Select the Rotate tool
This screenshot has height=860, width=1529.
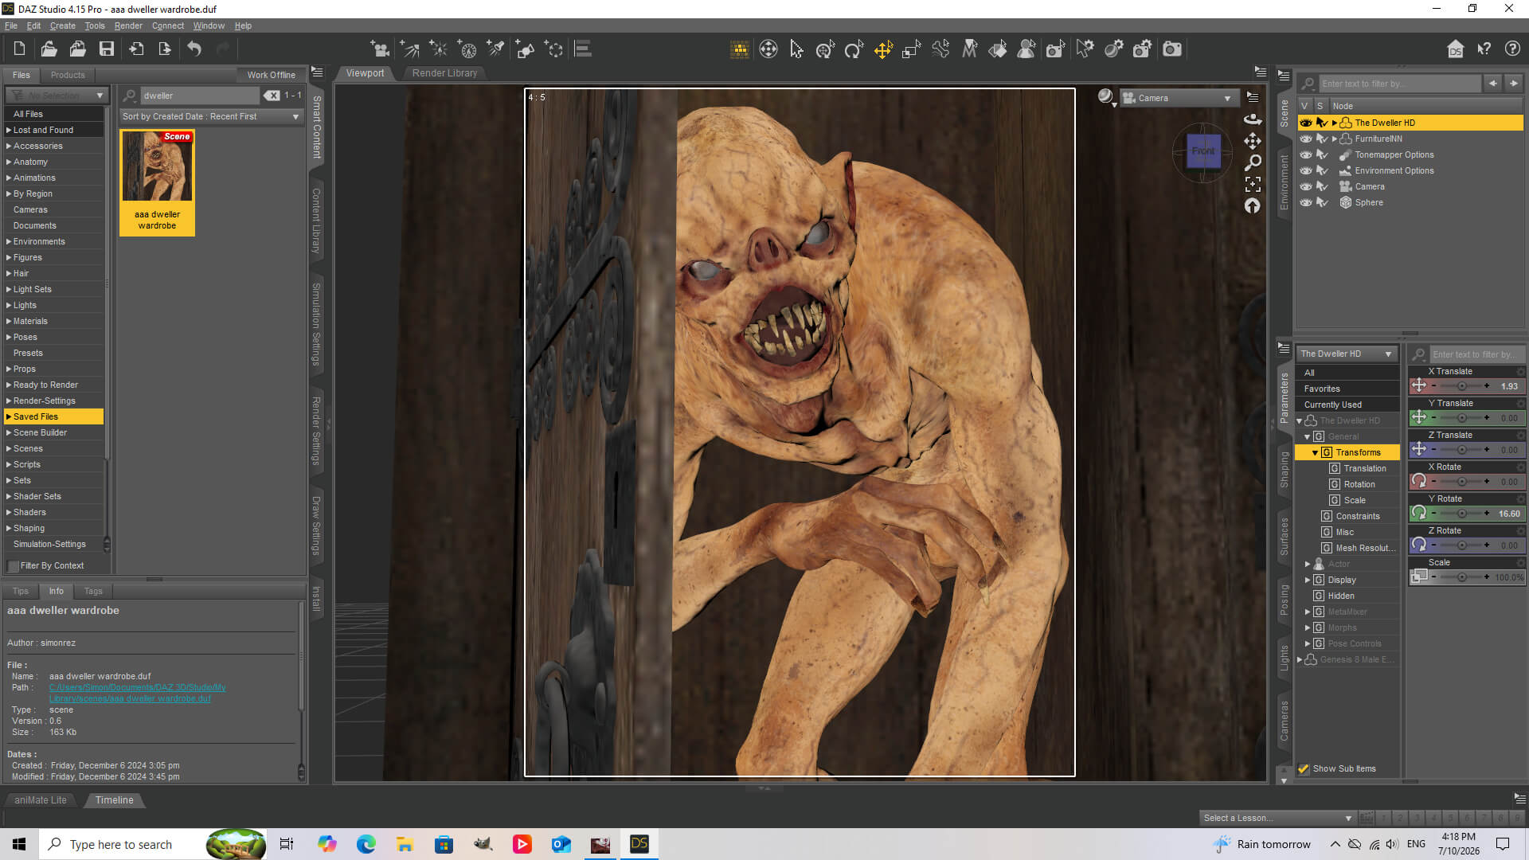854,49
